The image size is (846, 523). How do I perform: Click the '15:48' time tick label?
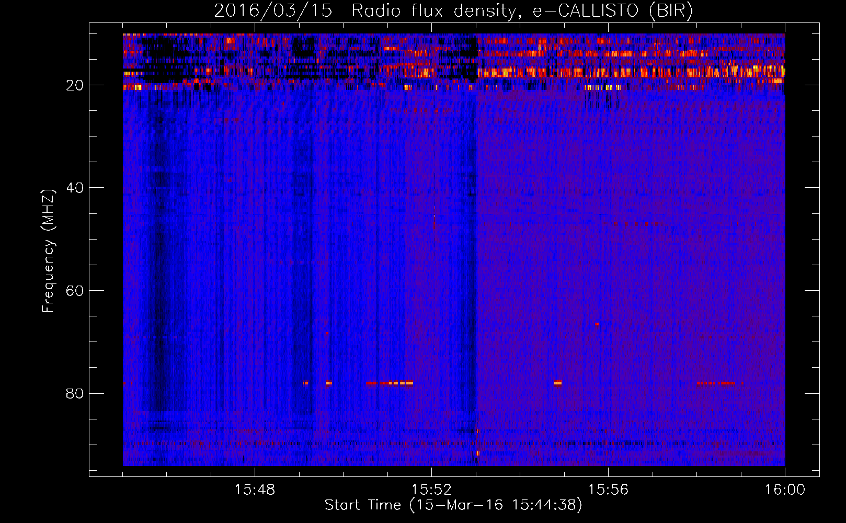[255, 490]
